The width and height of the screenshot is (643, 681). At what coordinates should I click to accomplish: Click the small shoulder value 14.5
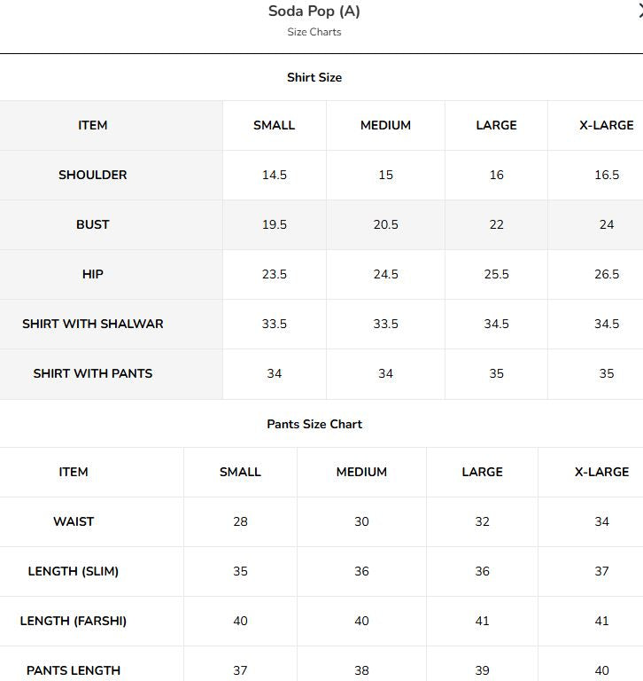pyautogui.click(x=275, y=175)
